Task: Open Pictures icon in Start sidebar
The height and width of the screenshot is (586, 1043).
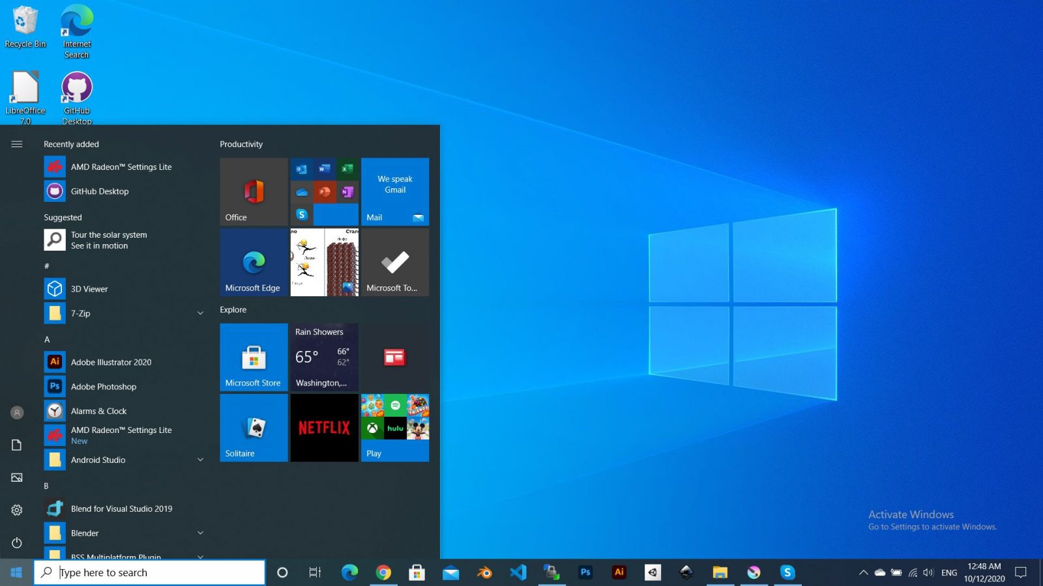Action: click(17, 477)
